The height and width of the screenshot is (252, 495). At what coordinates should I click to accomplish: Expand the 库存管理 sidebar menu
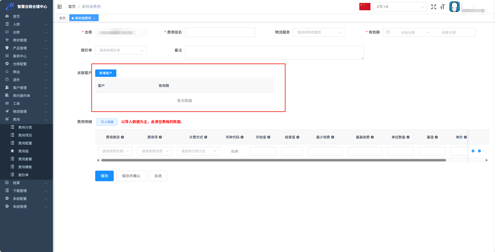pos(26,40)
